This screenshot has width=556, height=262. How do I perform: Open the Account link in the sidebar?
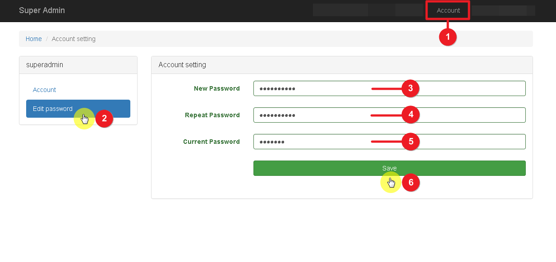(45, 90)
